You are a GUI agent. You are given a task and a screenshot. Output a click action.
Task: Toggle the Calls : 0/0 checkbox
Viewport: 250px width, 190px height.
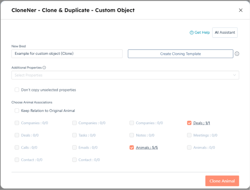(x=17, y=147)
